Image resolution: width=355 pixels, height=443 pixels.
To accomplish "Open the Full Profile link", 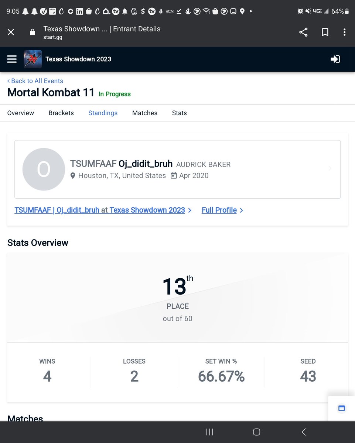I will coord(219,210).
